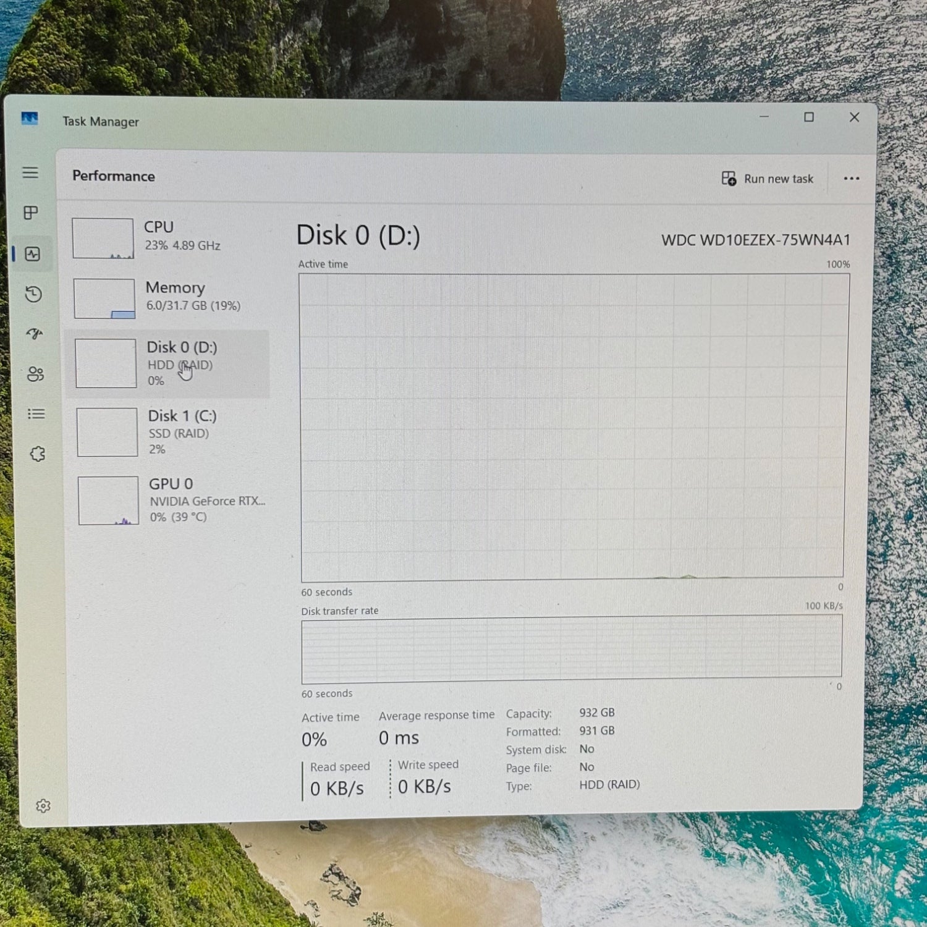
Task: Click the CPU mini graph thumbnail
Action: point(103,238)
